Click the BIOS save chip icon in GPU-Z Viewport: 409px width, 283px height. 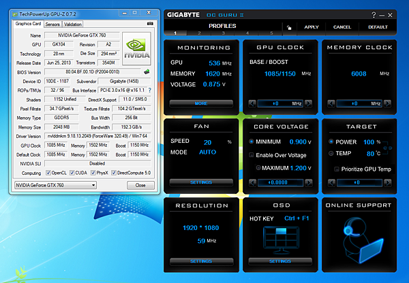click(147, 71)
